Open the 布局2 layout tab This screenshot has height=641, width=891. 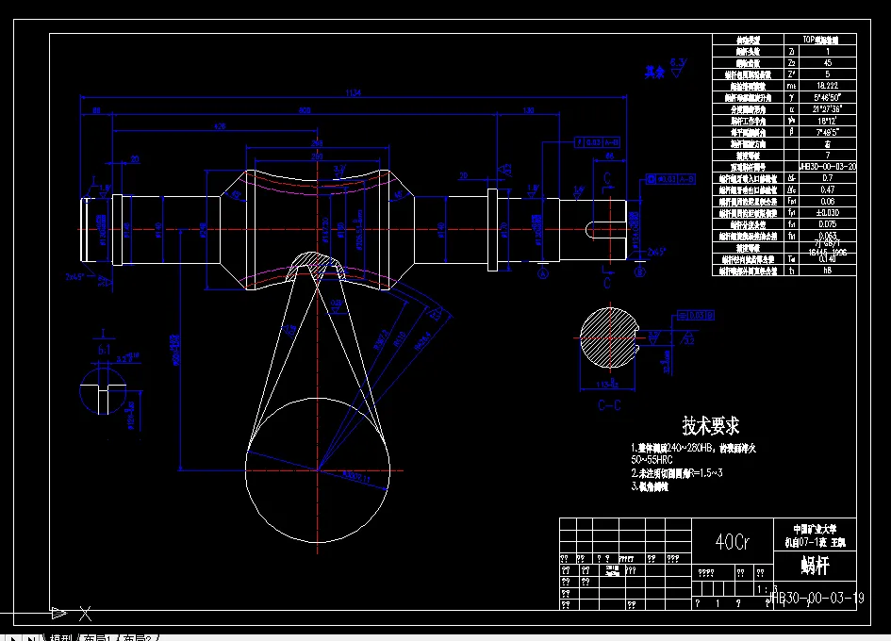pos(139,637)
